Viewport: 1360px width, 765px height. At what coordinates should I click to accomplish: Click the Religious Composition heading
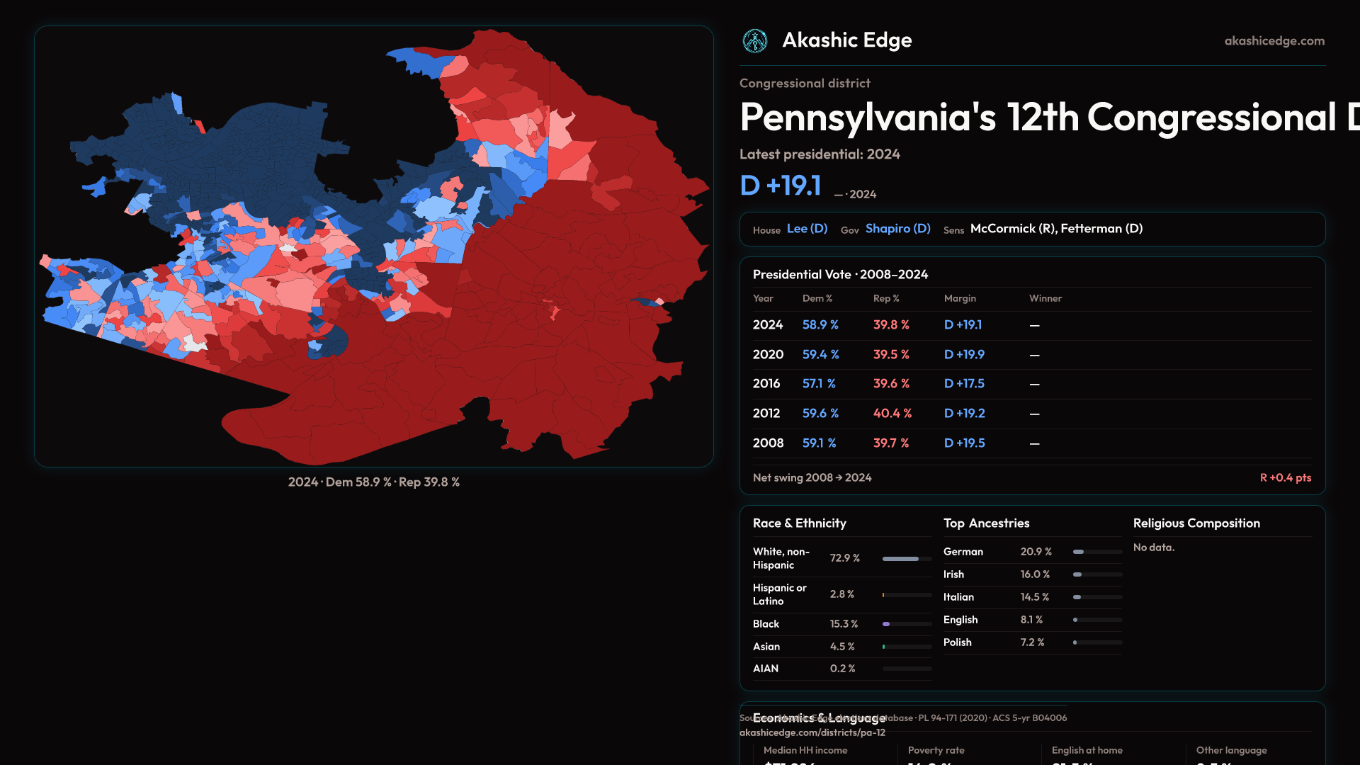coord(1196,523)
